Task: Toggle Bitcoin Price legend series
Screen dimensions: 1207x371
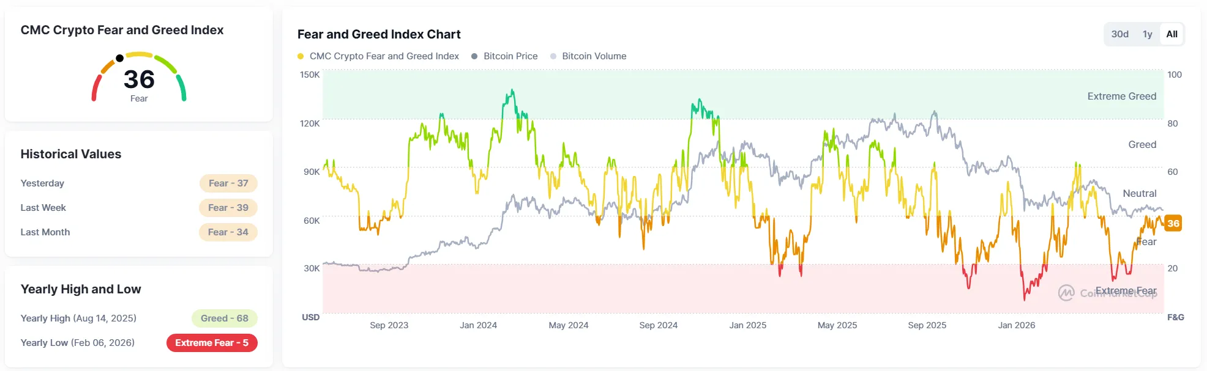Action: click(x=504, y=56)
